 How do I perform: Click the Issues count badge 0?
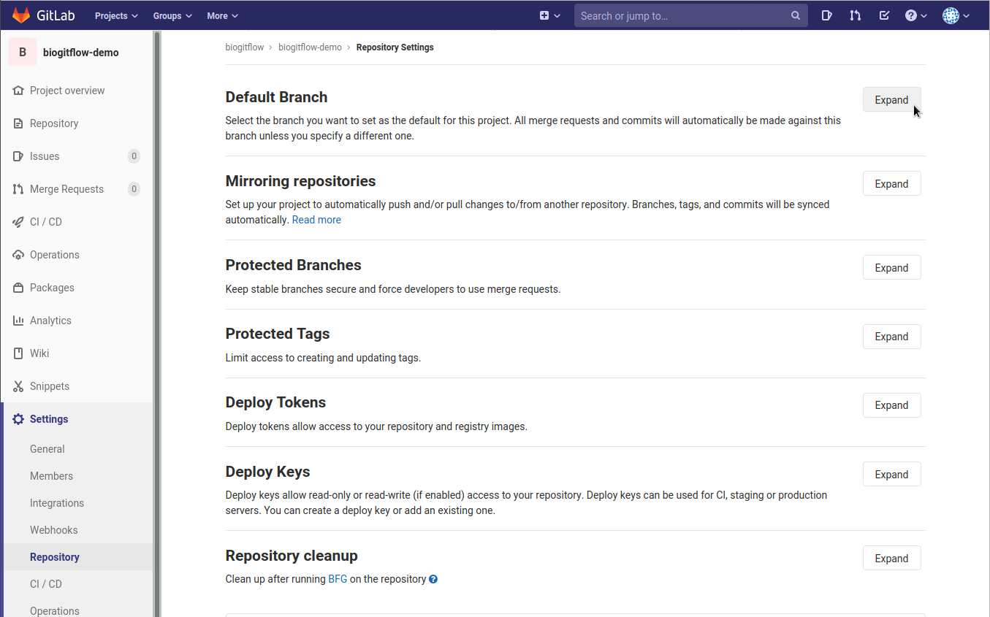[134, 156]
